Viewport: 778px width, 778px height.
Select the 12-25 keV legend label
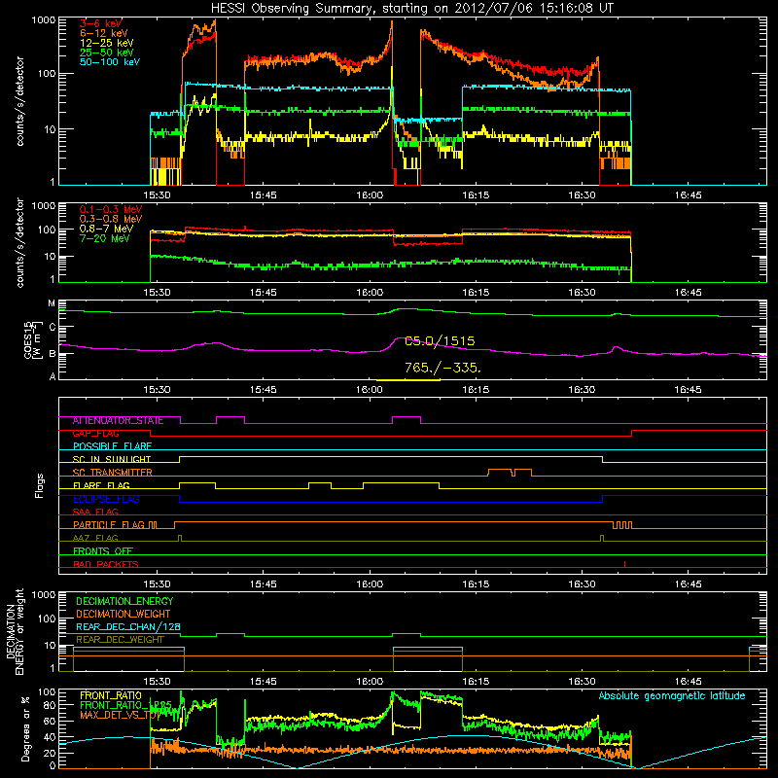coord(106,43)
